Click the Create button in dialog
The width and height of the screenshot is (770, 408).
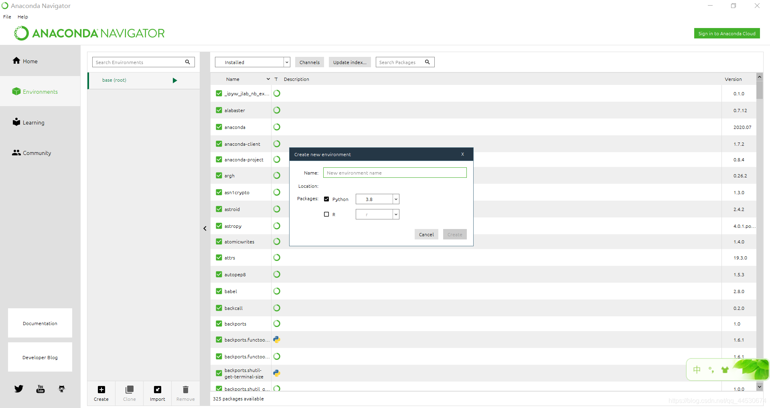(x=455, y=234)
